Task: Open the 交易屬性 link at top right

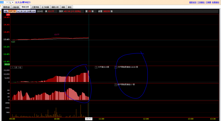Action: pyautogui.click(x=201, y=2)
